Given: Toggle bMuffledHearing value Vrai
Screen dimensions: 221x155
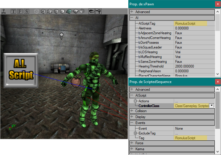Looking at the screenshot, I should pos(178,57).
